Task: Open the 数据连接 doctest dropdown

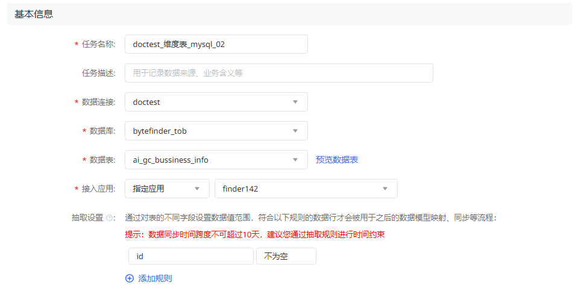Action: pyautogui.click(x=216, y=102)
